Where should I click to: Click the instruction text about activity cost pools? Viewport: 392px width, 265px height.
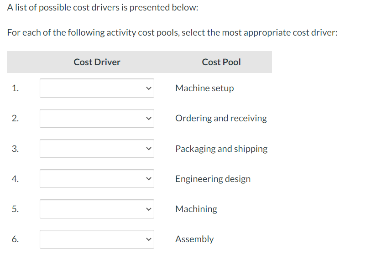coord(172,32)
